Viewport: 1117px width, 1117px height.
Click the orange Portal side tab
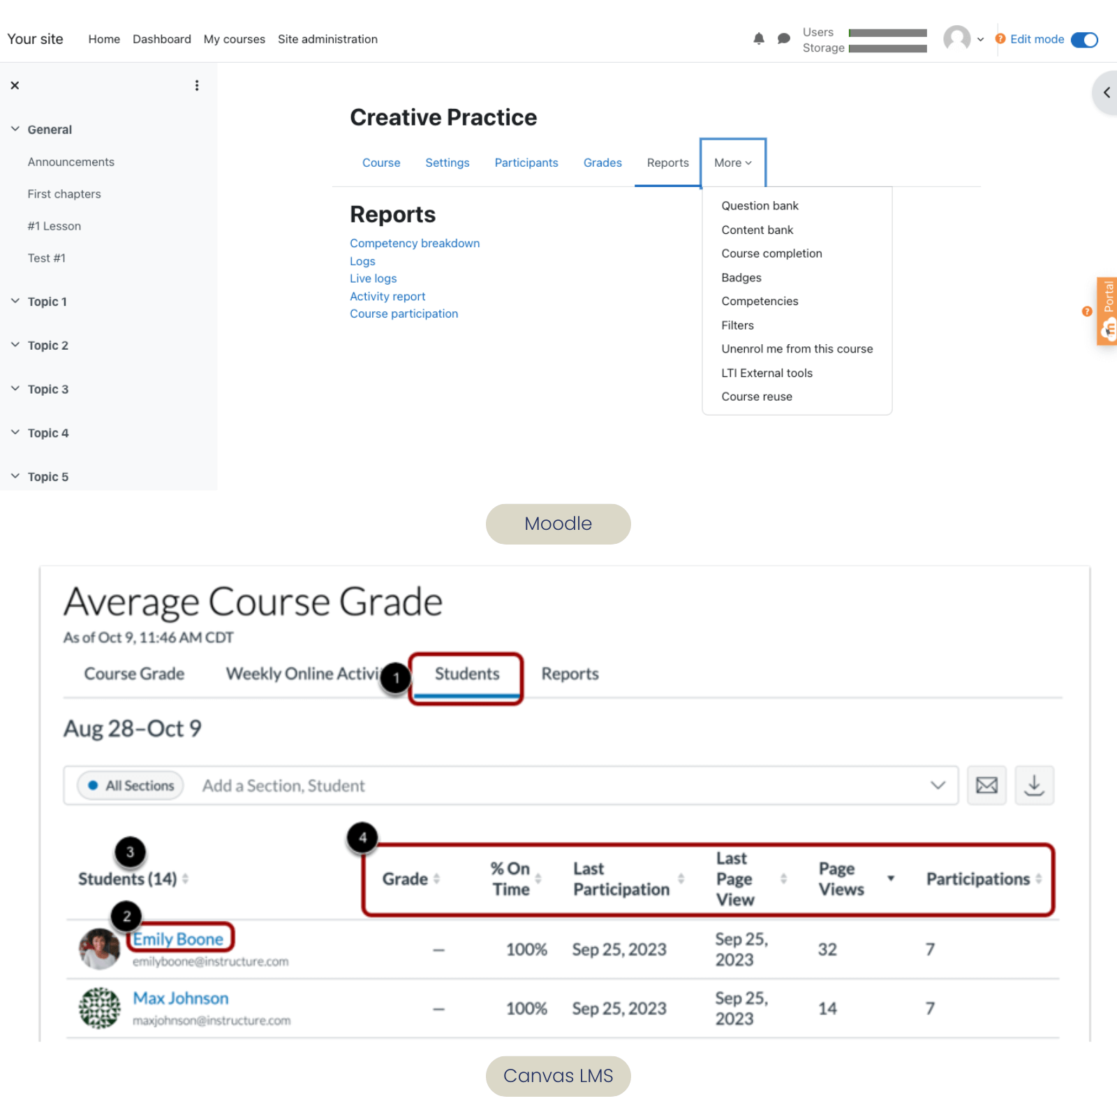[1107, 311]
